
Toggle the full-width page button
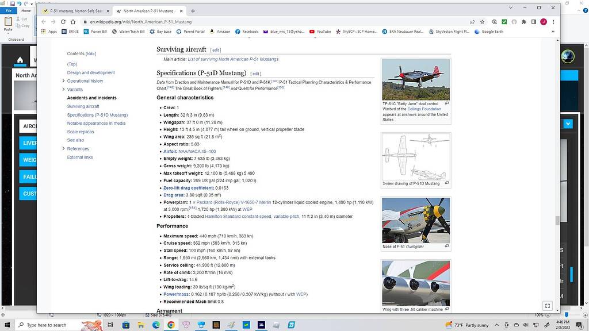click(x=547, y=306)
